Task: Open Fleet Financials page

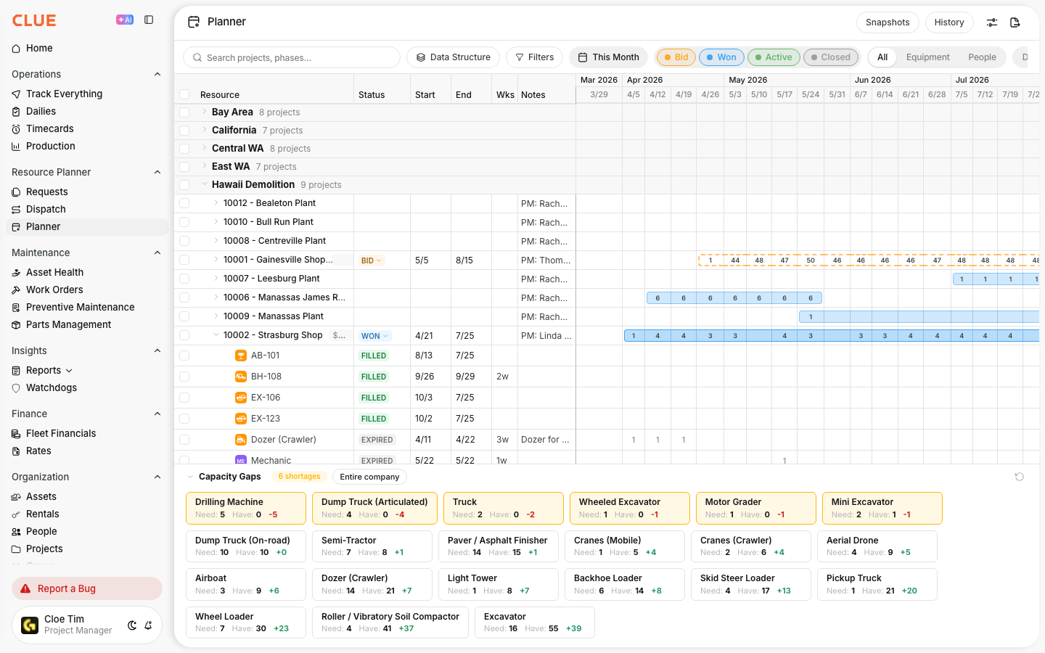Action: click(x=61, y=433)
